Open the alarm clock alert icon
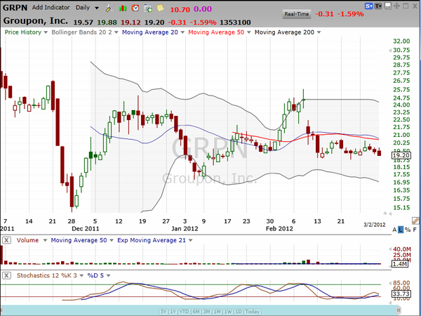This screenshot has width=421, height=316. point(135,8)
